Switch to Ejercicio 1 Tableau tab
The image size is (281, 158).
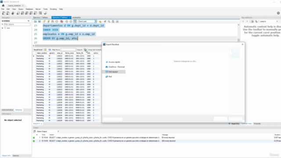coord(41,18)
